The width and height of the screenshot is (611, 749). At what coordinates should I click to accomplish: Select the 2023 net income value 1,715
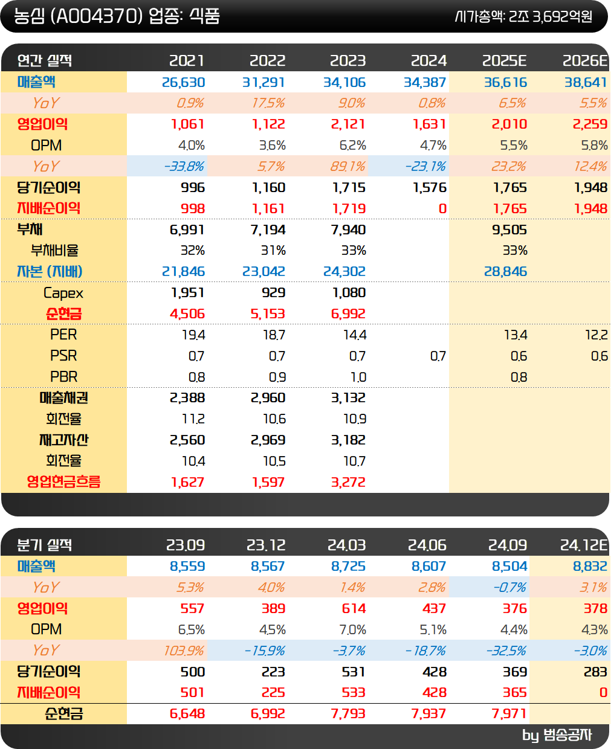pos(349,187)
